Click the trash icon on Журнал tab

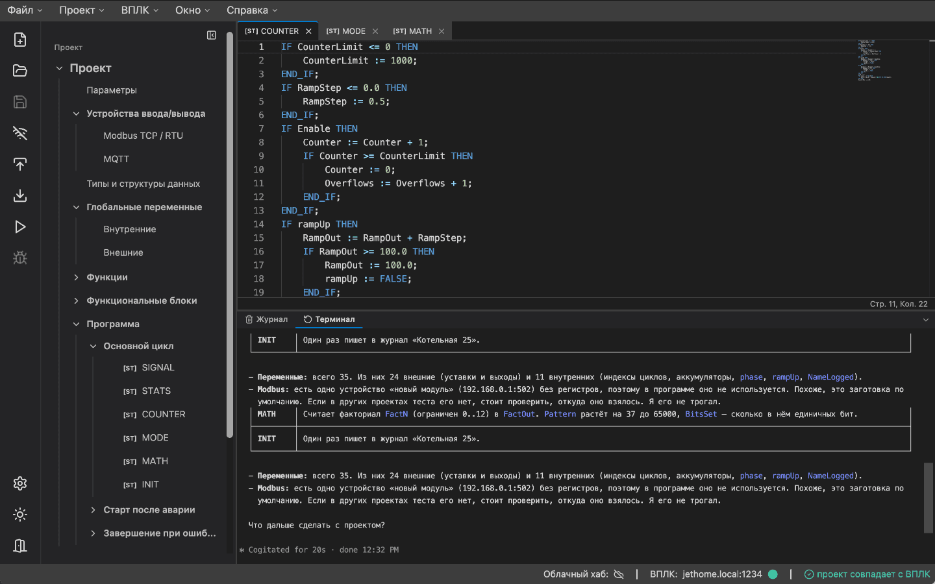pyautogui.click(x=249, y=319)
